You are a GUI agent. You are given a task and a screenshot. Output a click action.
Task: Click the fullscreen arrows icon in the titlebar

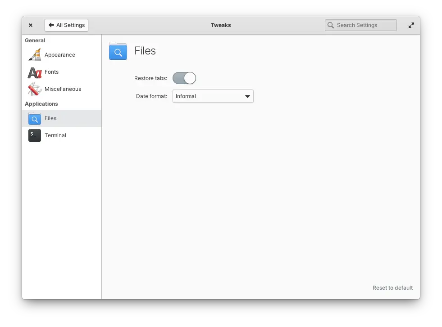411,25
